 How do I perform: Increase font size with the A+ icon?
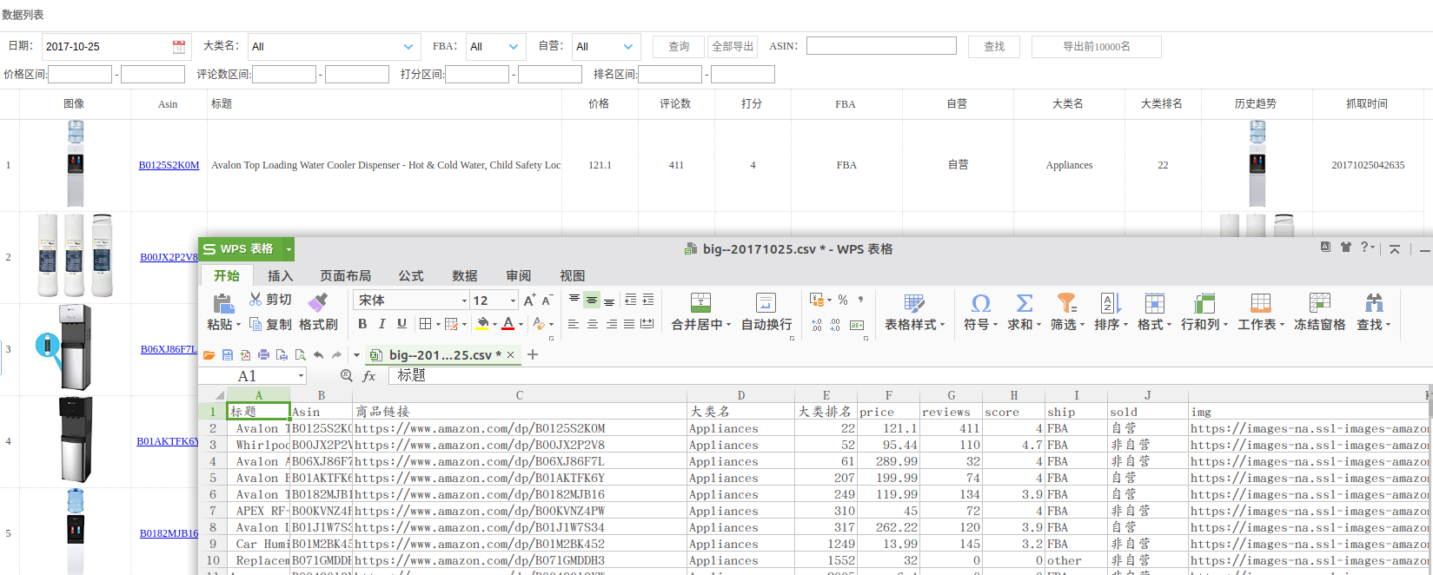[x=529, y=301]
